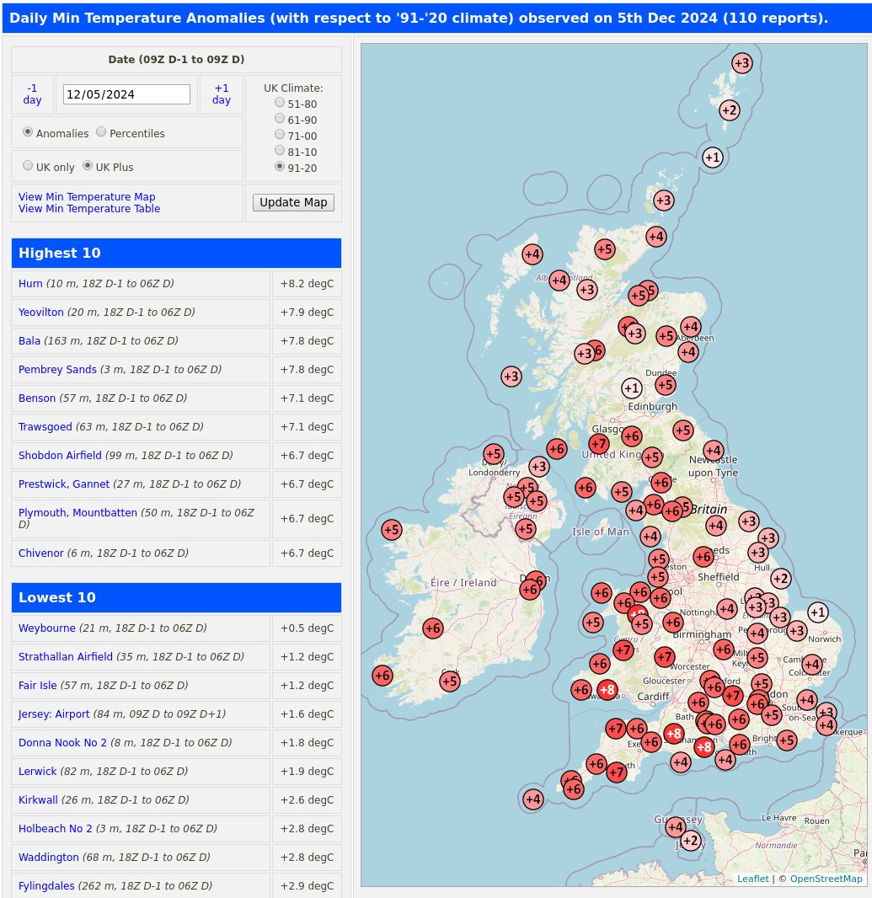Advance the date with +1 day
Viewport: 872px width, 898px height.
[x=221, y=94]
